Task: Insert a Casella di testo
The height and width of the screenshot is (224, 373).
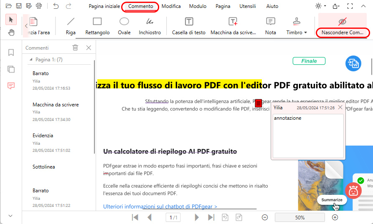Action: [x=189, y=26]
